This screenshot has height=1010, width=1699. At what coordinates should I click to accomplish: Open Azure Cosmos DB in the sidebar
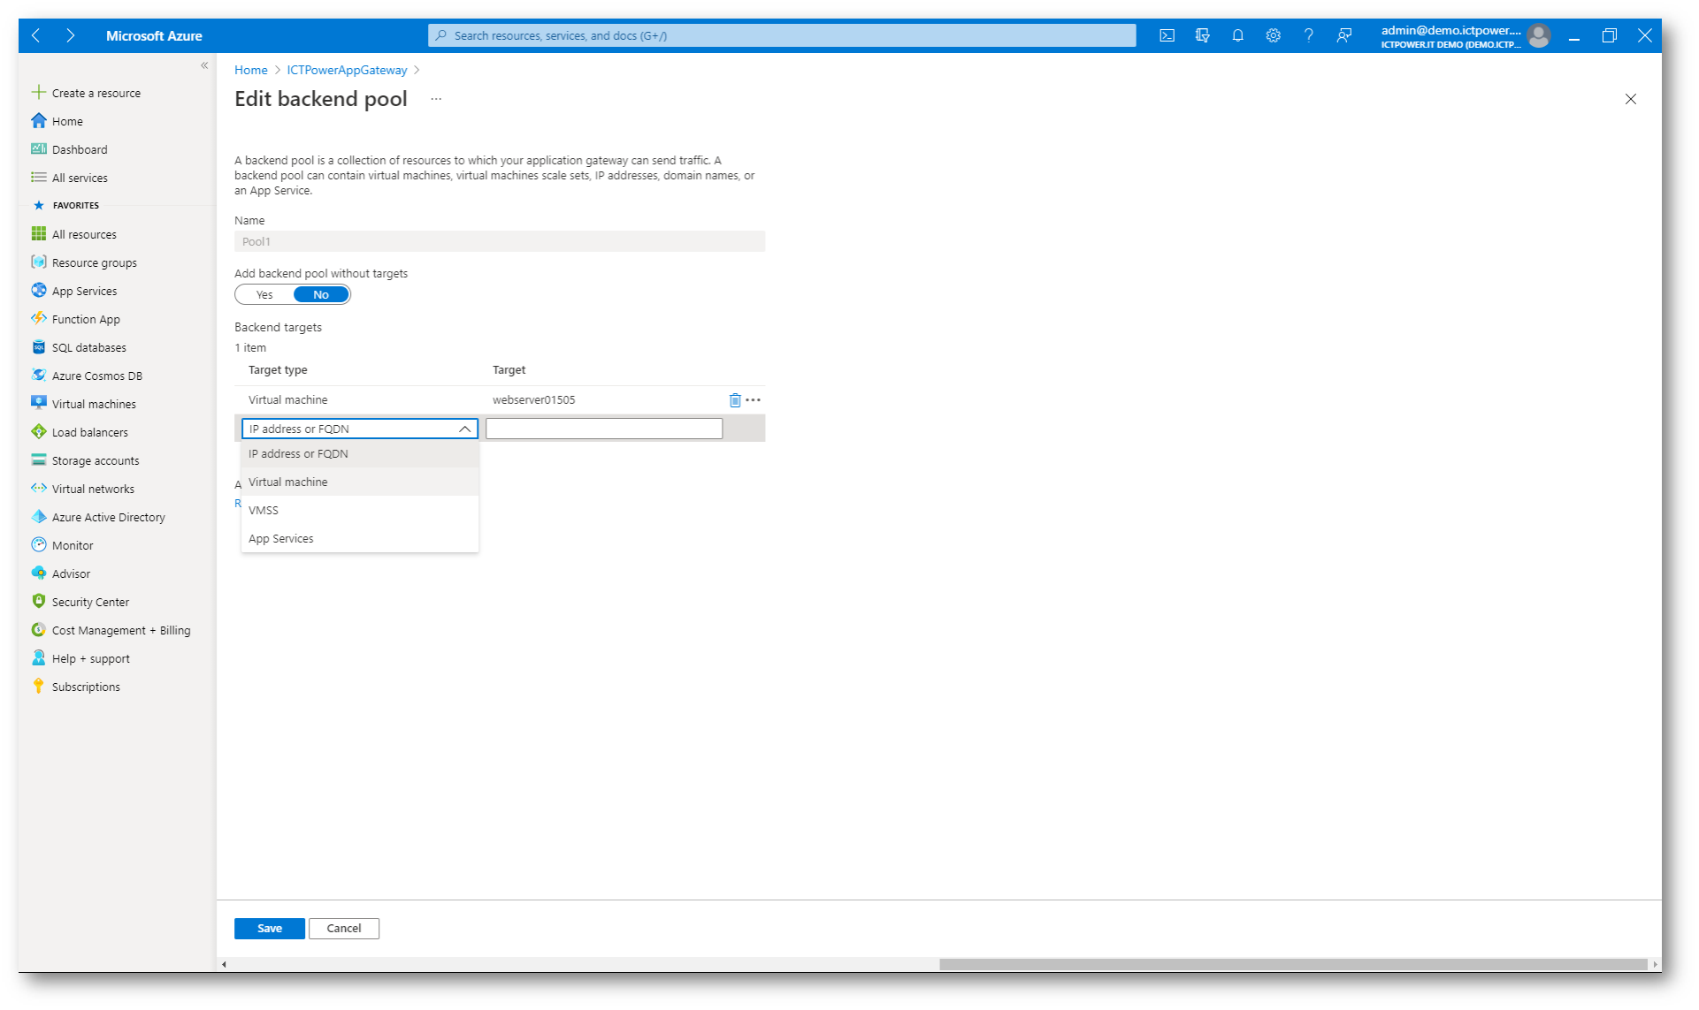pos(96,376)
